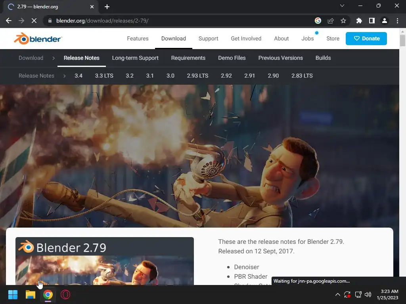The width and height of the screenshot is (406, 304).
Task: Click the Blender 2.79 splash thumbnail
Action: point(105,261)
